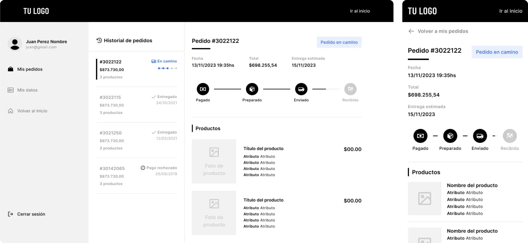Click the TU LOGO header logo
The image size is (528, 243).
(36, 11)
